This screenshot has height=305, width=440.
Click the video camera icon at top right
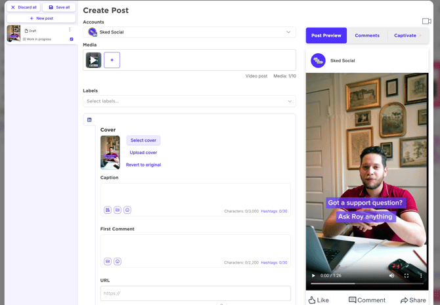[426, 22]
